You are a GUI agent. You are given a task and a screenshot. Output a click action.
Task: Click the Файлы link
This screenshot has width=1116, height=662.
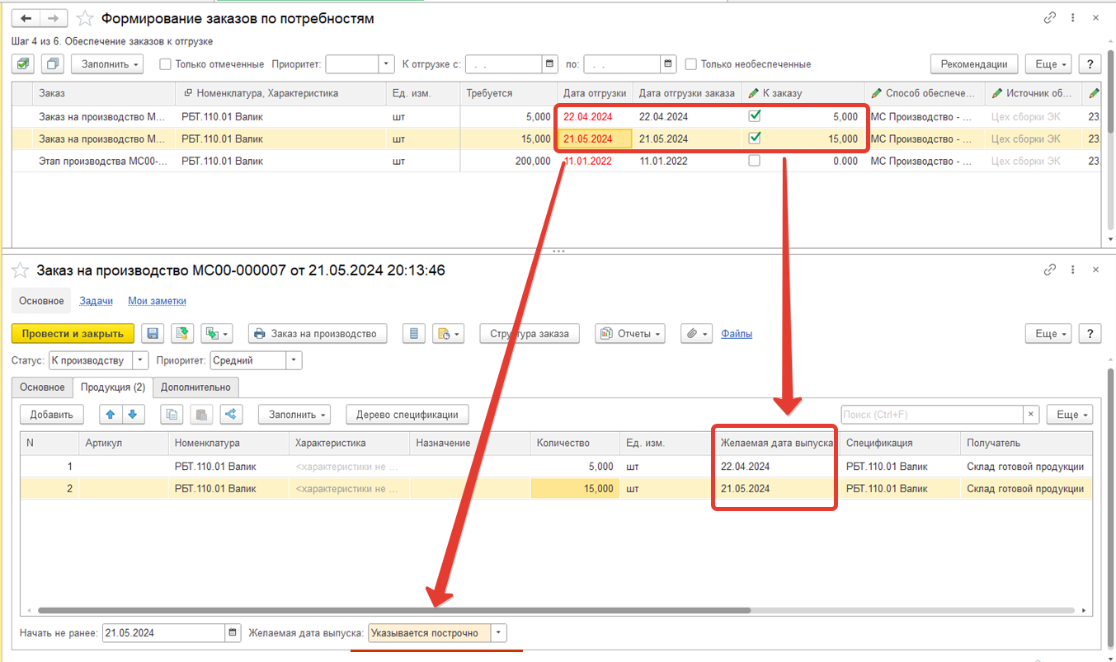coord(737,334)
